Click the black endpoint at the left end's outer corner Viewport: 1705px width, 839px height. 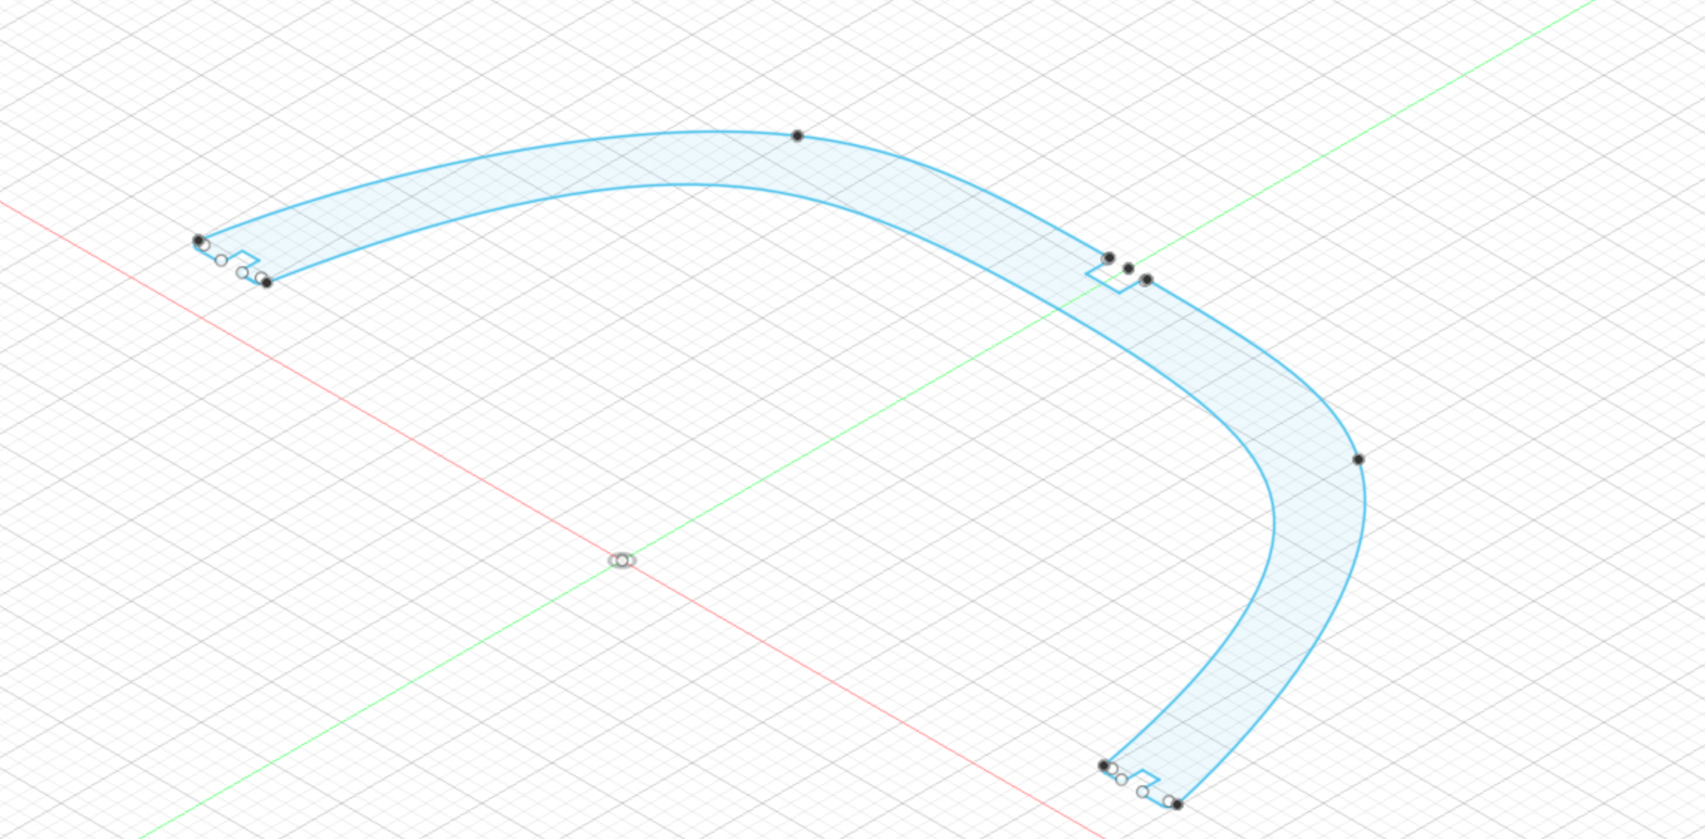pos(198,240)
